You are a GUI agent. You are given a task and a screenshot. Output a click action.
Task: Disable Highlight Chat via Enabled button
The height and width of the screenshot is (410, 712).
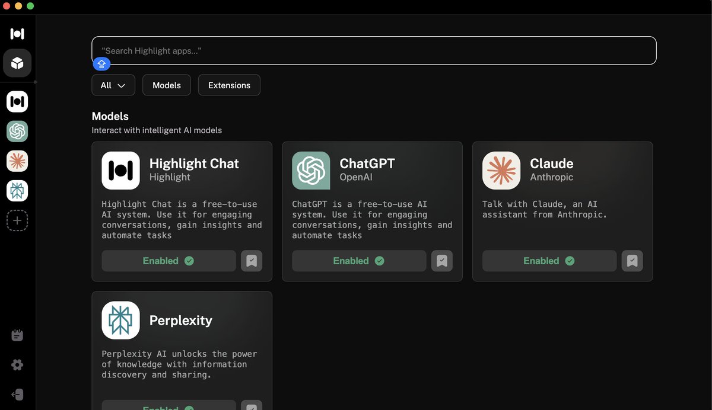pyautogui.click(x=169, y=261)
